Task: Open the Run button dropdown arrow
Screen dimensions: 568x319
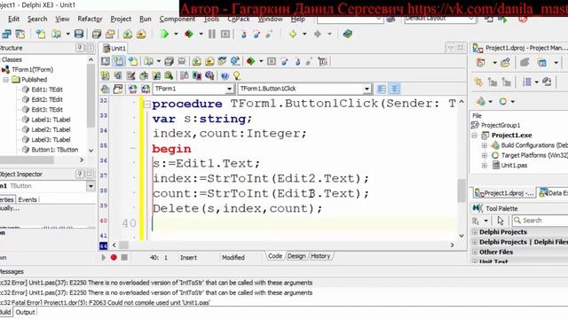Action: point(176,35)
